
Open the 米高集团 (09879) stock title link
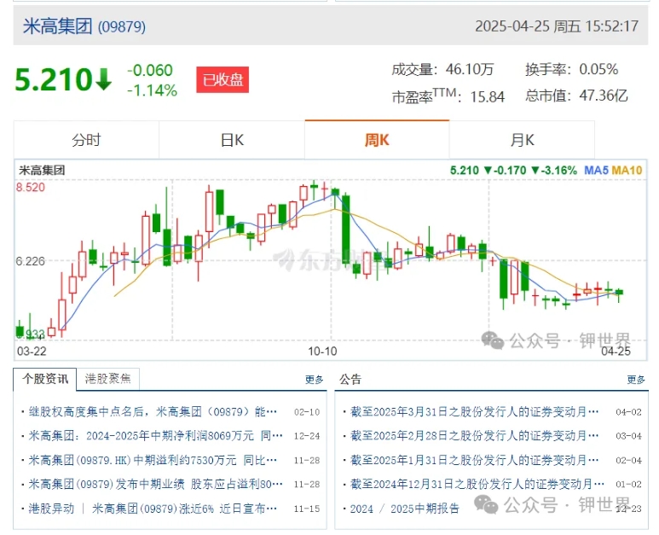84,27
